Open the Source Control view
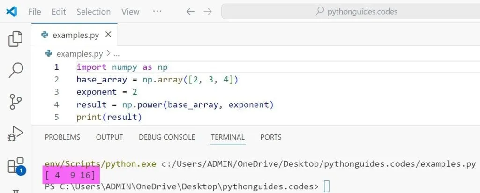480x193 pixels. click(15, 102)
